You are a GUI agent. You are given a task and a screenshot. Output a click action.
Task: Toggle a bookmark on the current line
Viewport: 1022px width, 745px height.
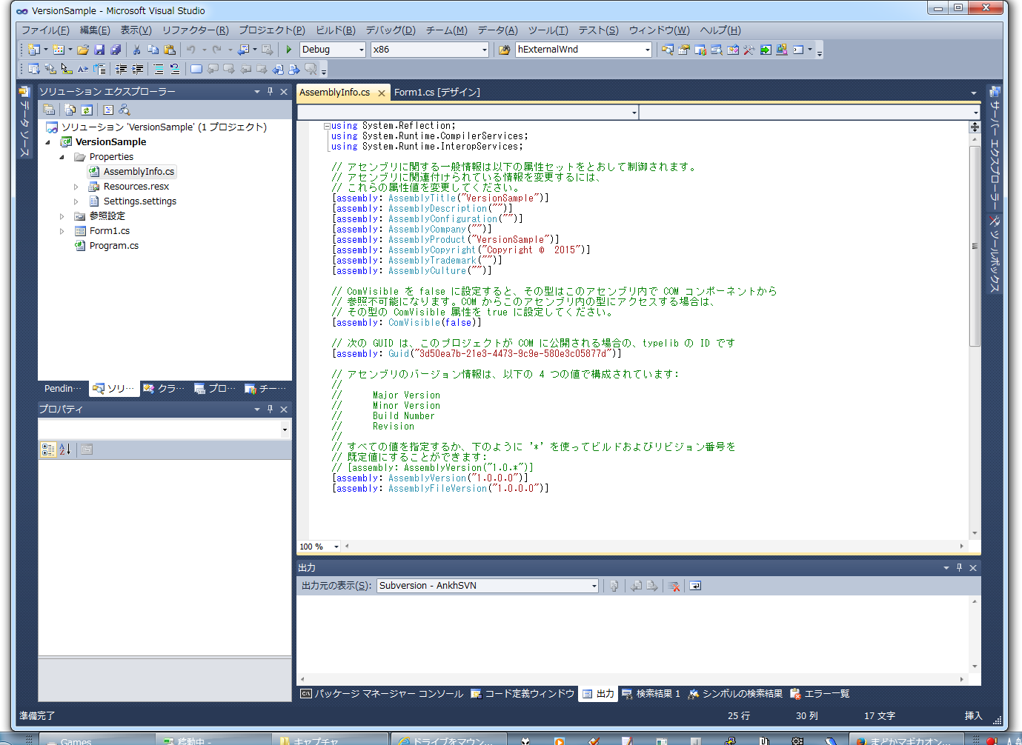tap(196, 69)
